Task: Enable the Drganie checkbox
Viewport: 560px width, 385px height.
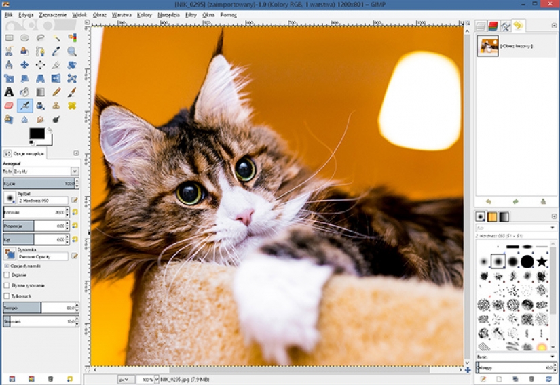Action: click(7, 275)
